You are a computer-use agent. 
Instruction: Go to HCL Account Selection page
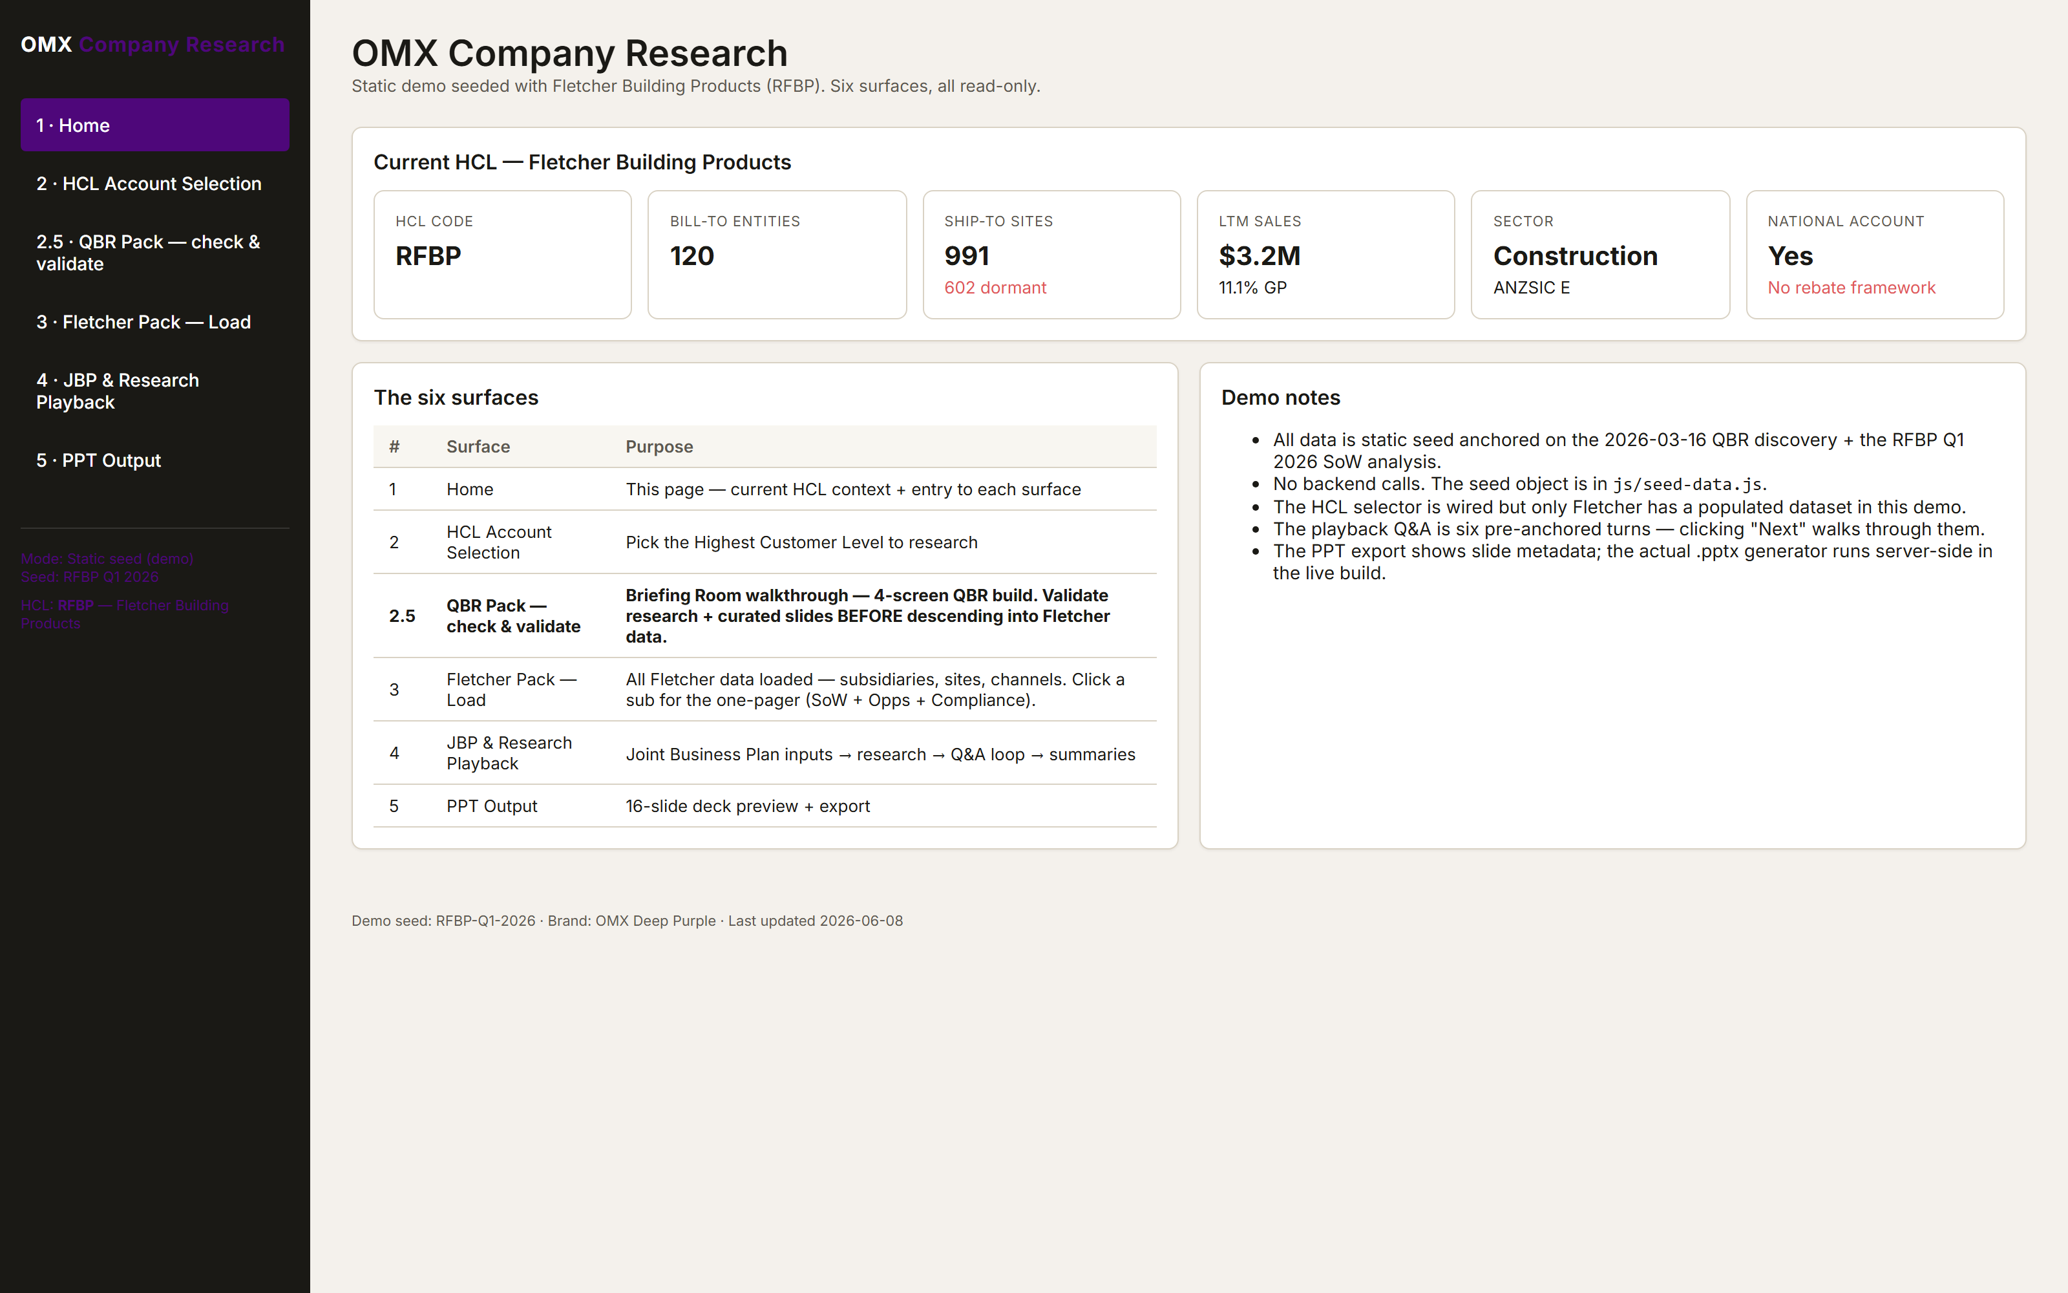coord(154,183)
